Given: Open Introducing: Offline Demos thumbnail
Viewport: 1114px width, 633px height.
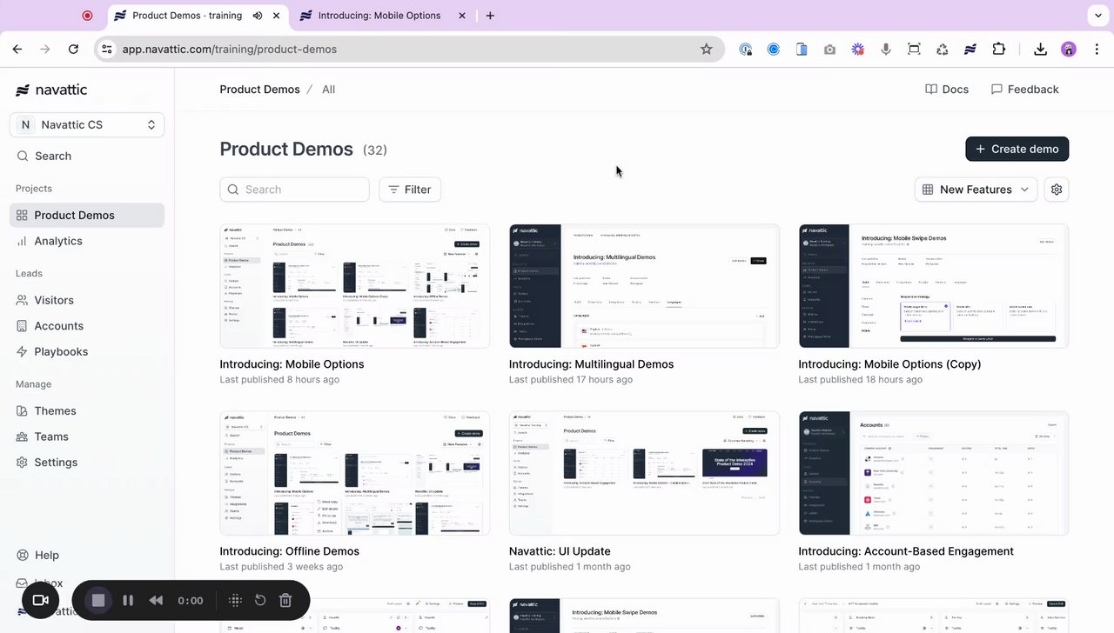Looking at the screenshot, I should (354, 473).
